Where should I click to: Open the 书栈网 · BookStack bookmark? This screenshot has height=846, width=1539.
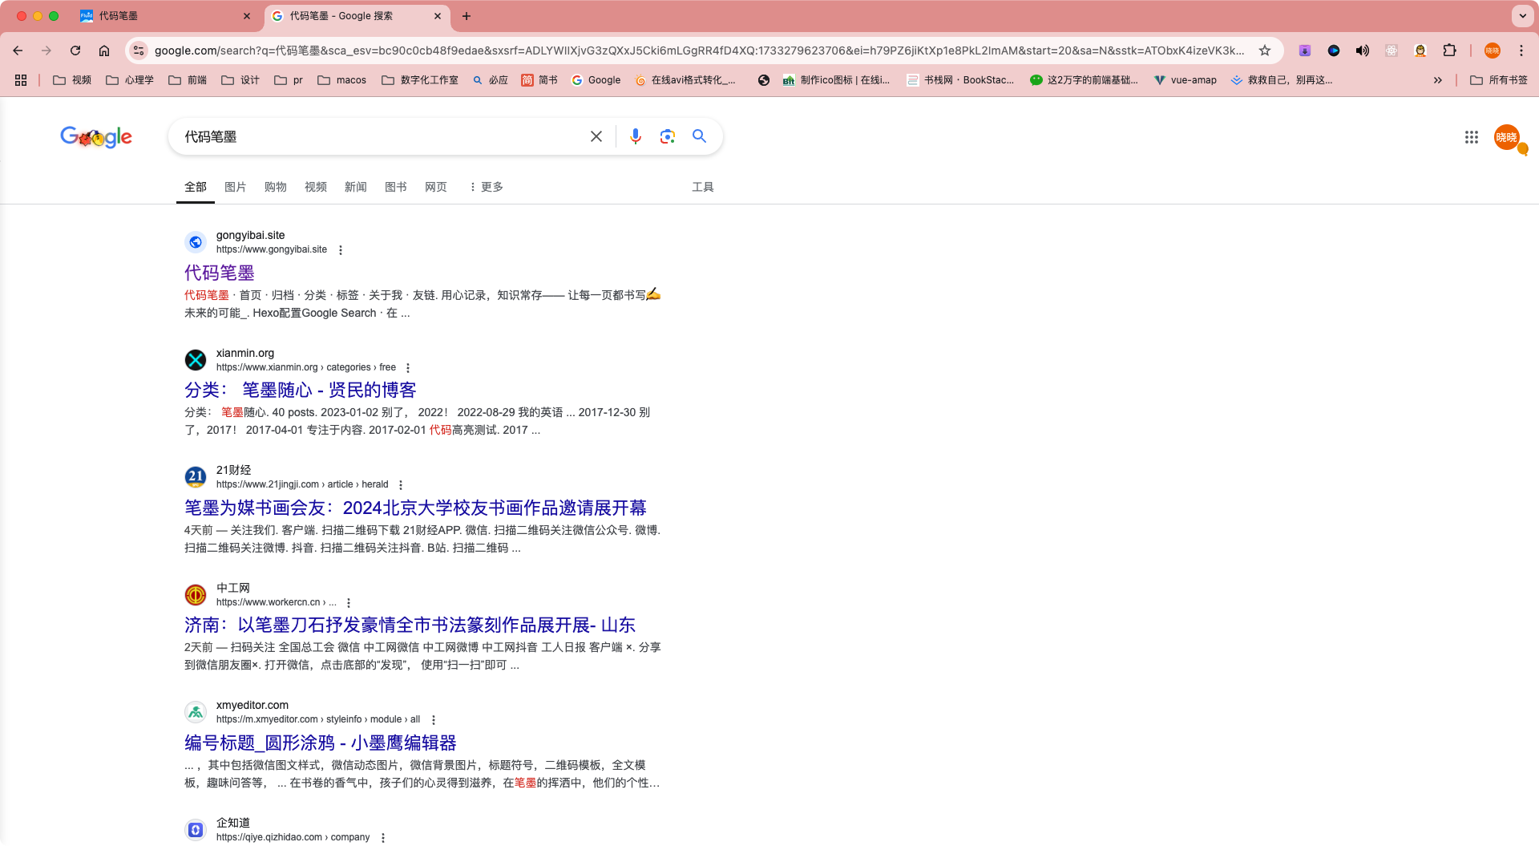coord(960,80)
